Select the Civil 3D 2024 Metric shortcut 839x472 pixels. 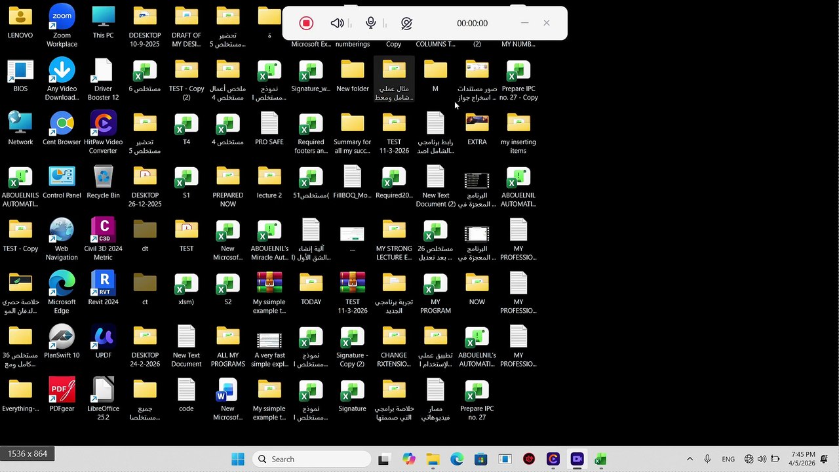coord(103,239)
